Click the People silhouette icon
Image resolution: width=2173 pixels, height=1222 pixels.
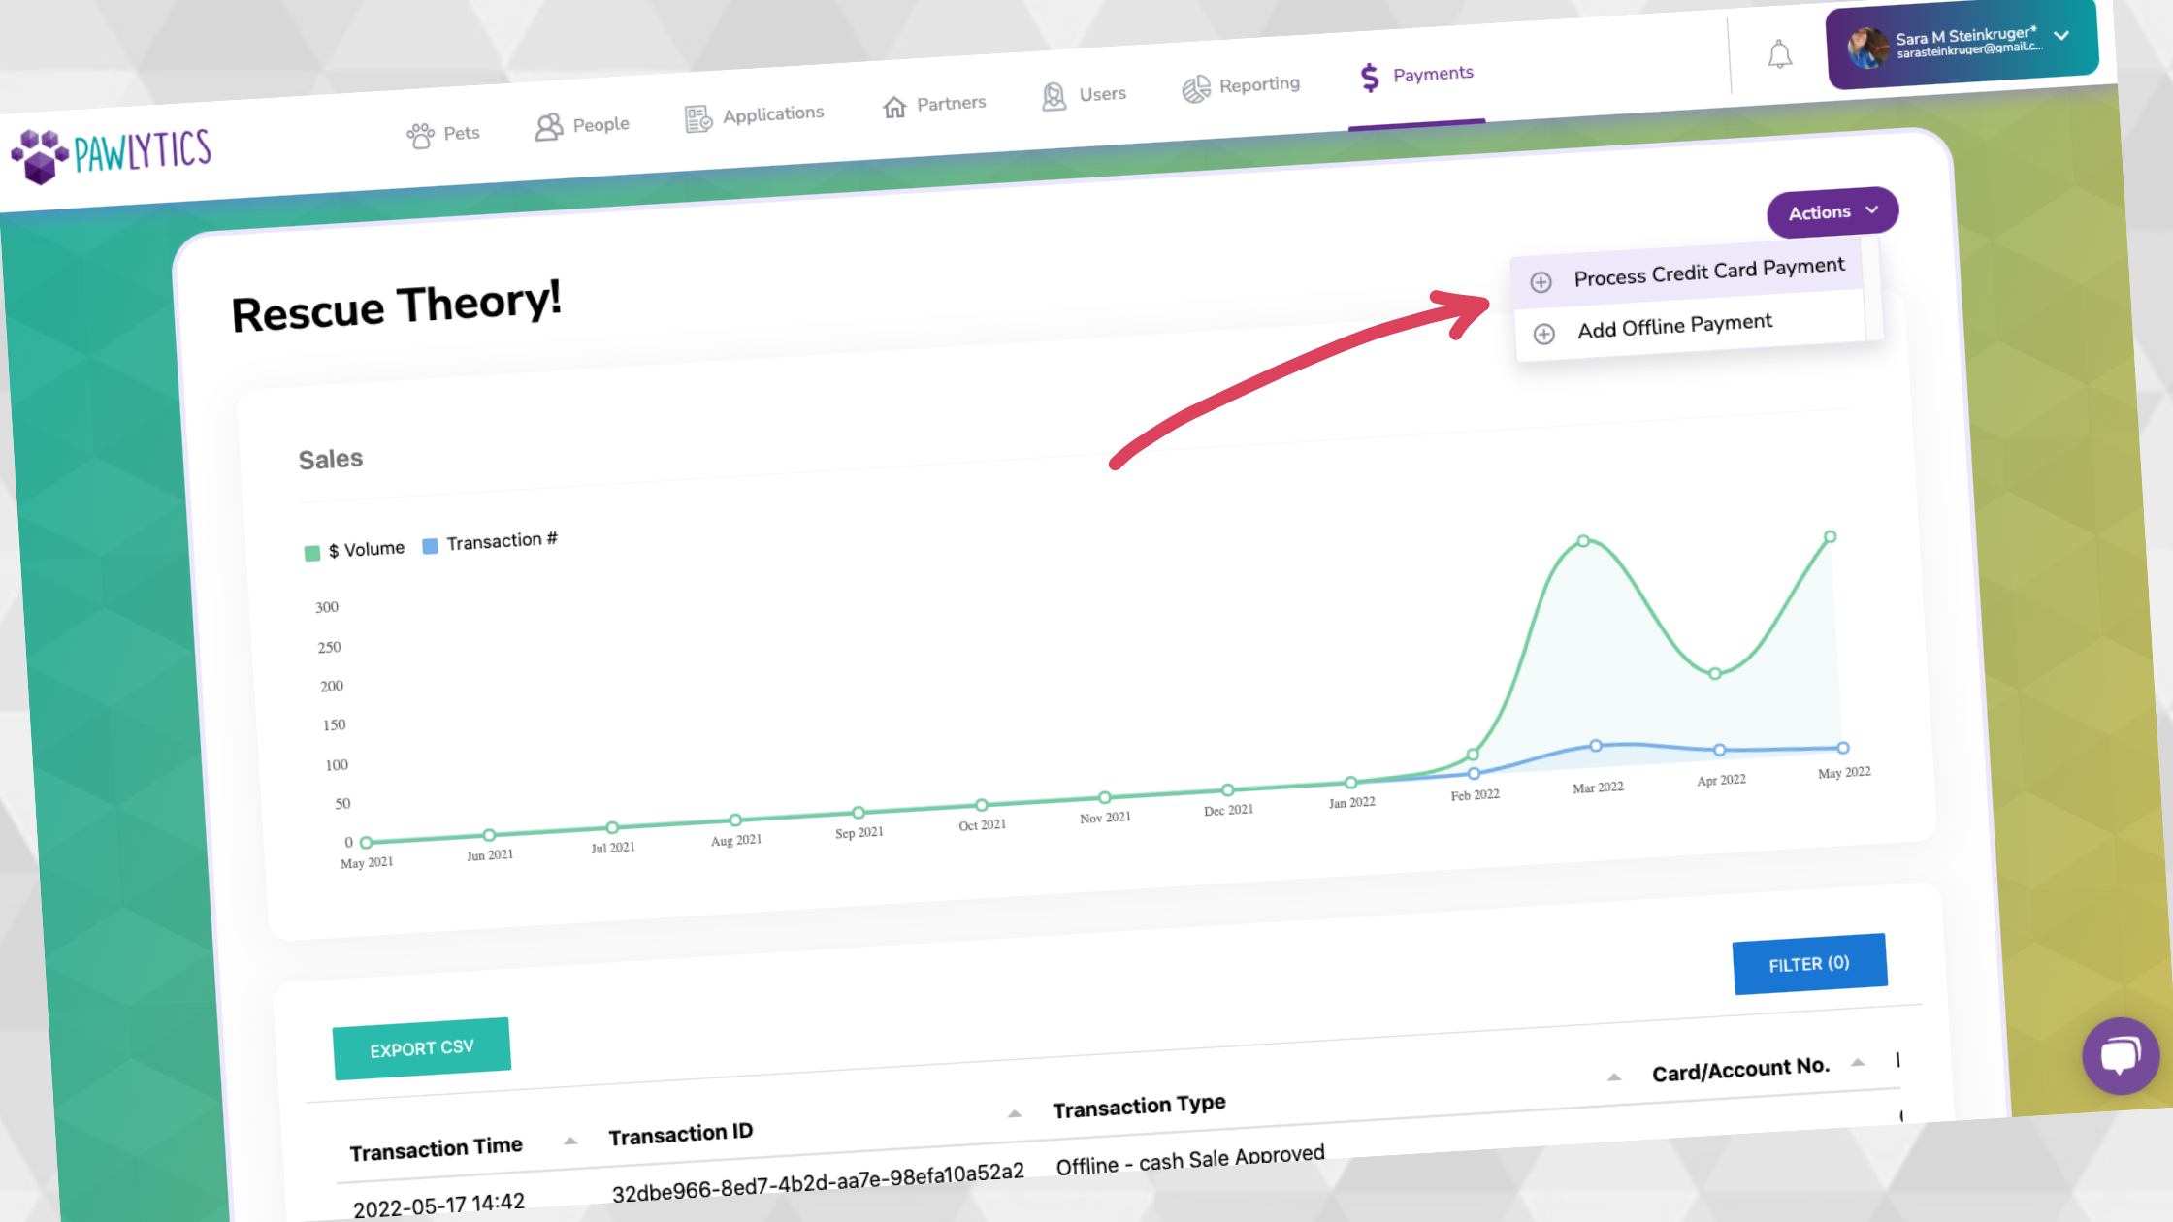tap(549, 127)
